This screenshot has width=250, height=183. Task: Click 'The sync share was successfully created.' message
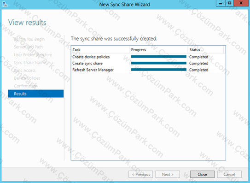point(114,39)
